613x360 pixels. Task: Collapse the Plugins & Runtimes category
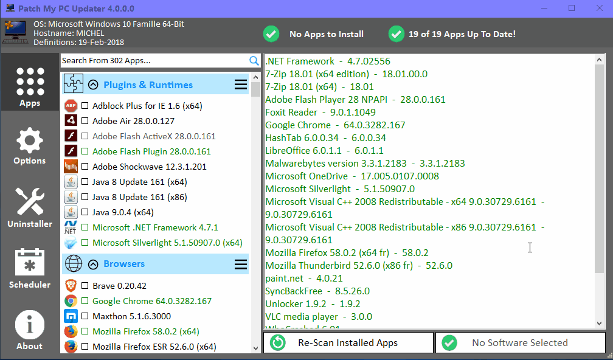pyautogui.click(x=93, y=85)
